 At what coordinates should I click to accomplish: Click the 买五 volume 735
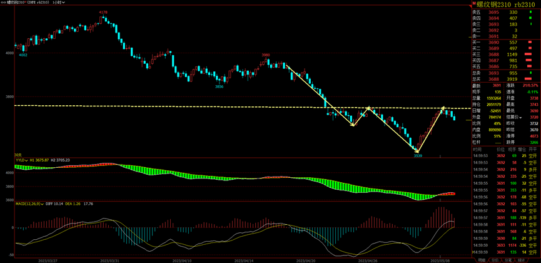tap(513, 66)
